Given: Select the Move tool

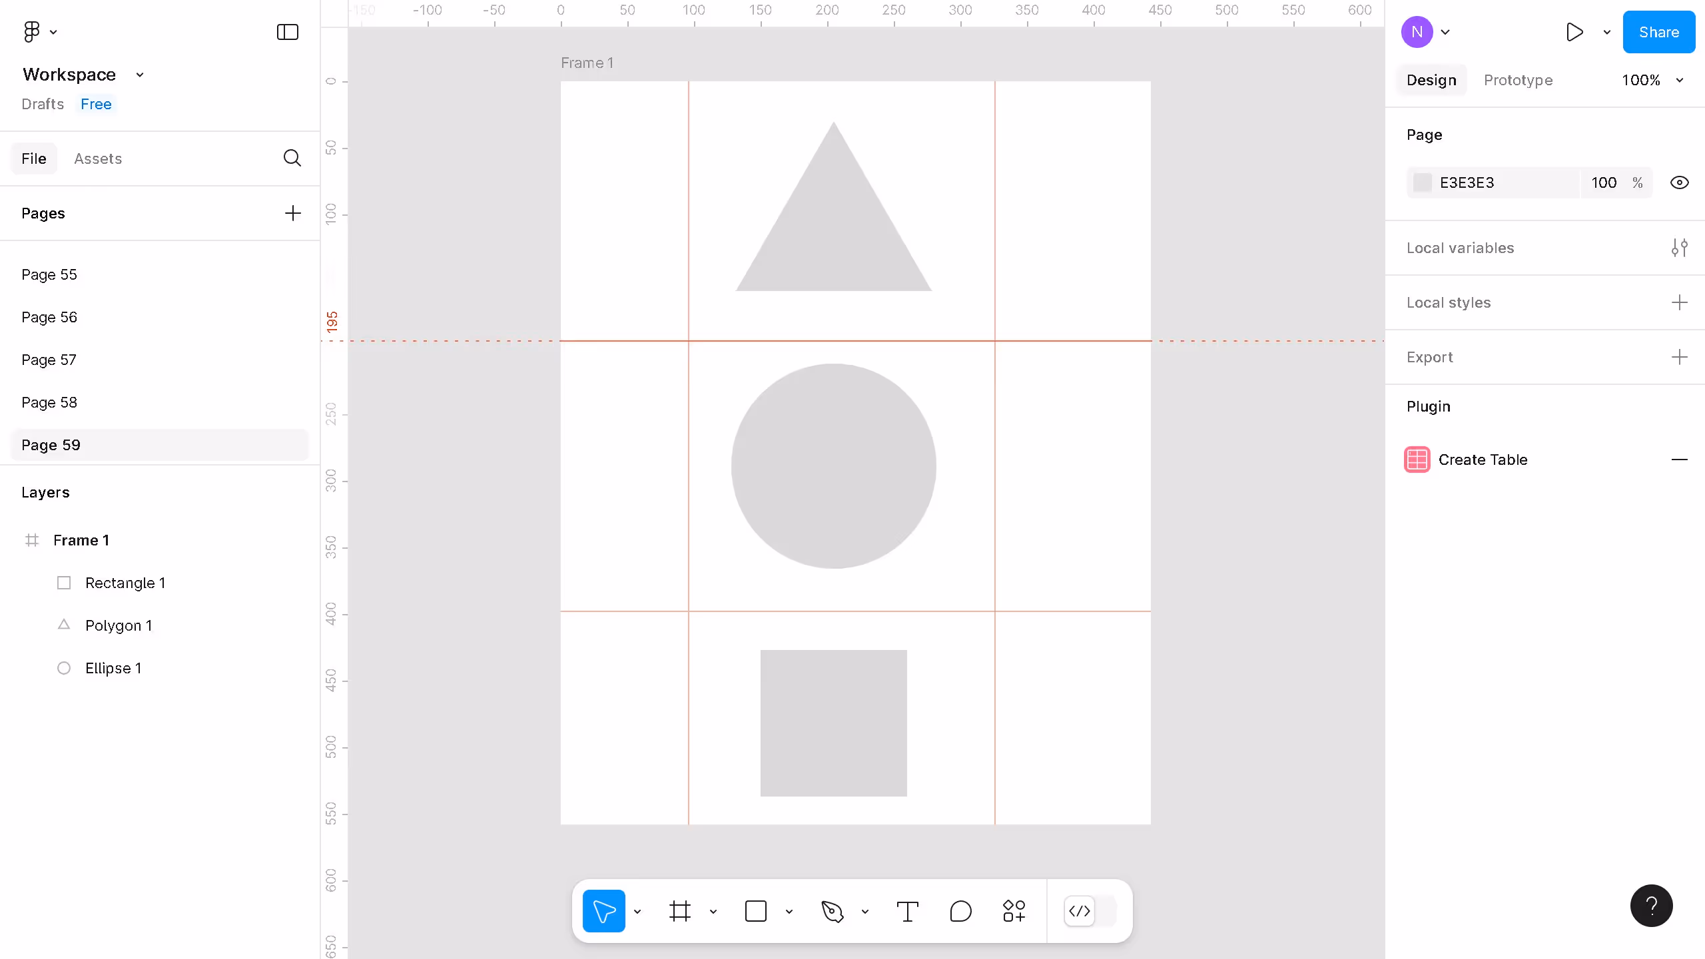Looking at the screenshot, I should 603,911.
